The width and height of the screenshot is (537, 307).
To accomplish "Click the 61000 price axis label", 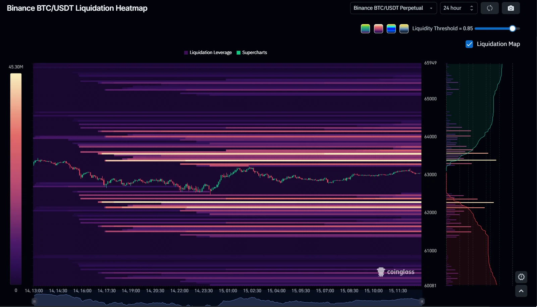I will [x=430, y=251].
